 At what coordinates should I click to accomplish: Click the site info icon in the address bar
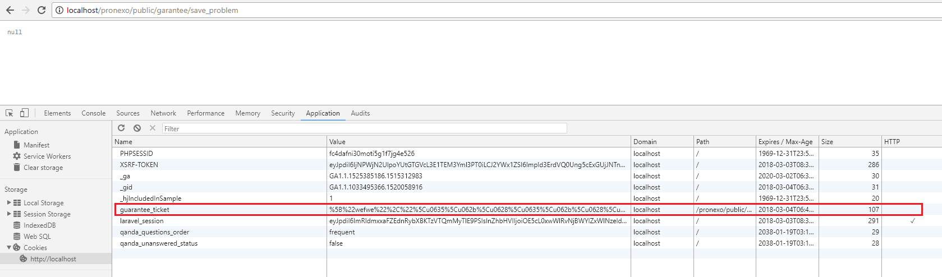(x=59, y=10)
